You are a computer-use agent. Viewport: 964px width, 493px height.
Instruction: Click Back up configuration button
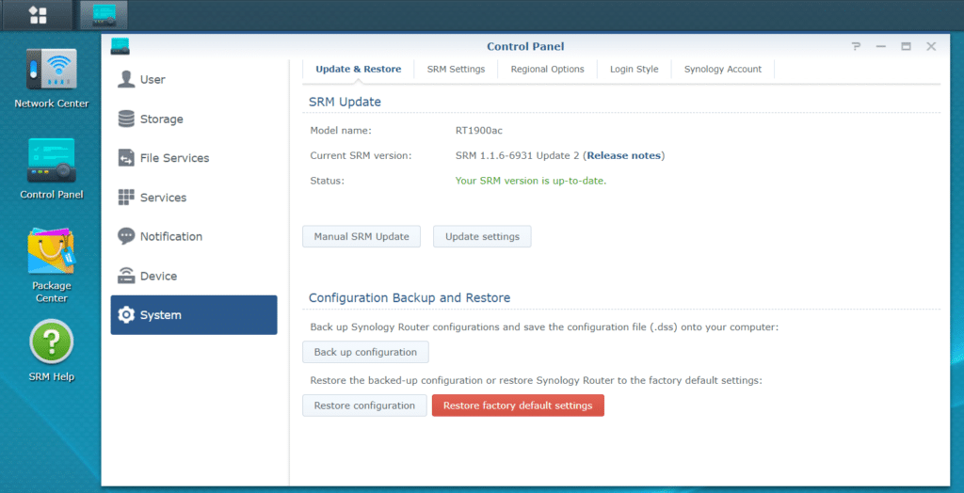click(x=365, y=352)
